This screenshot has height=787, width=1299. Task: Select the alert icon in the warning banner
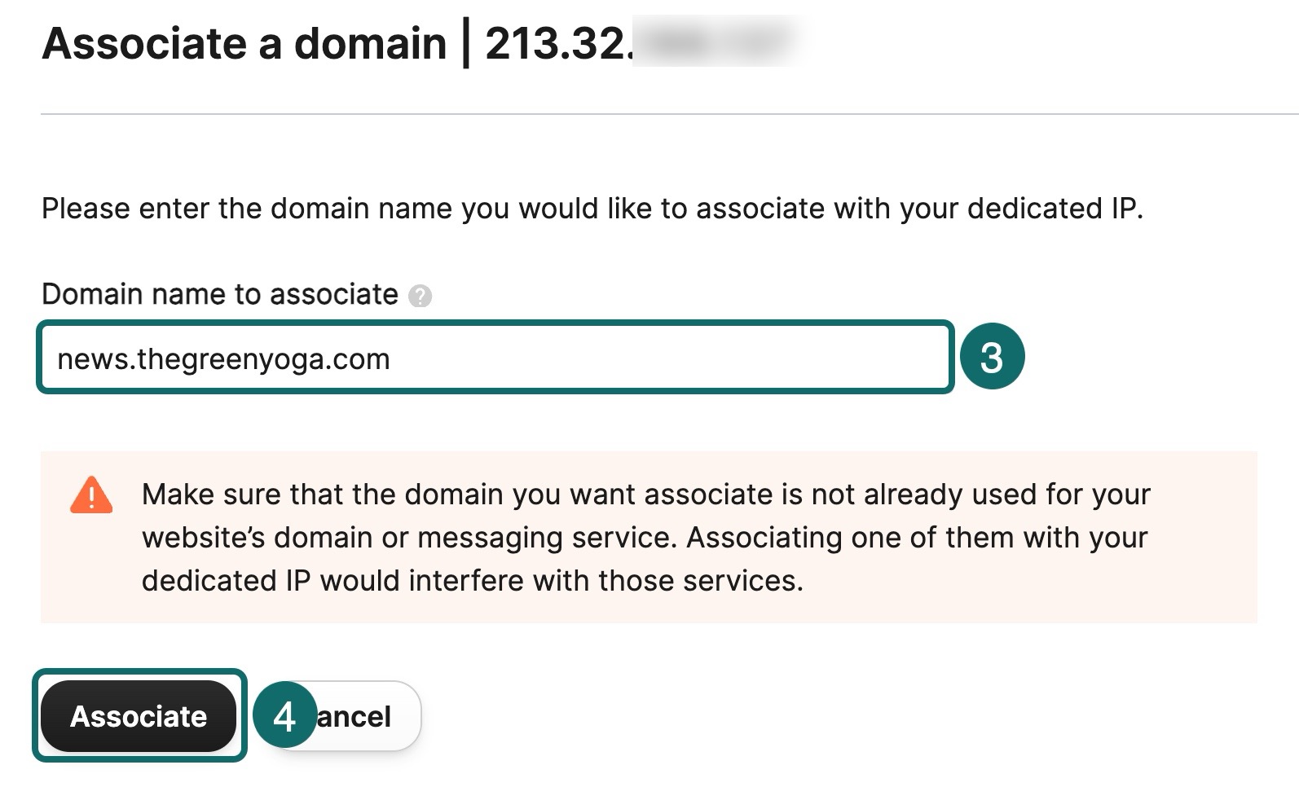point(91,493)
